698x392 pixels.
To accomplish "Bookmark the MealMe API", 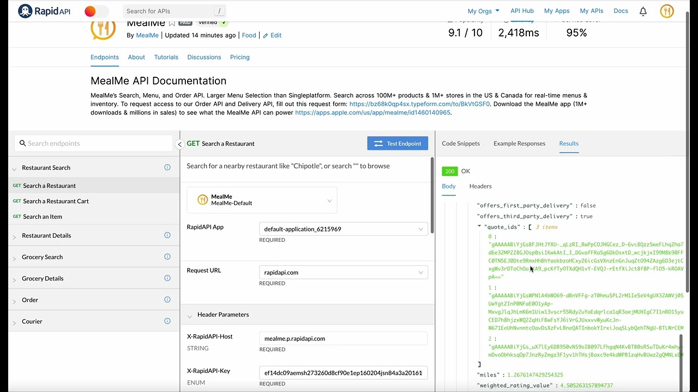I will (172, 23).
